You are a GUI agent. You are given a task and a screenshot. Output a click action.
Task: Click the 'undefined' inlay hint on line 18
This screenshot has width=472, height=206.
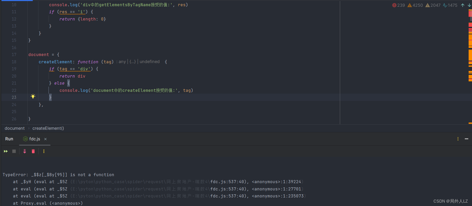tap(150, 62)
